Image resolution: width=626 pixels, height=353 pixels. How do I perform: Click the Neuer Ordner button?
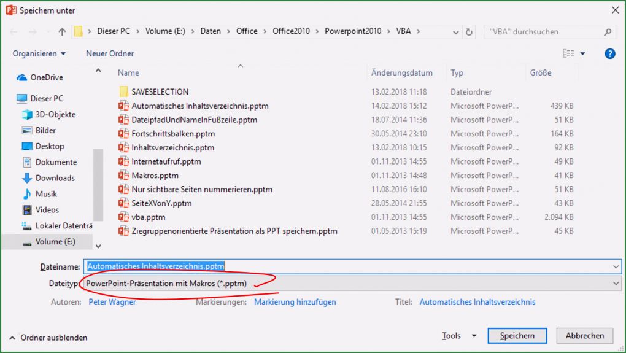pyautogui.click(x=110, y=53)
